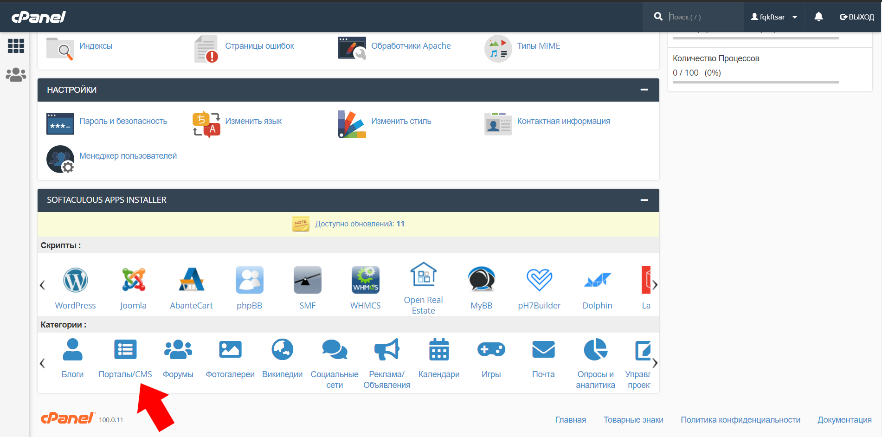Open the Пароль и безопасность icon

tap(60, 124)
